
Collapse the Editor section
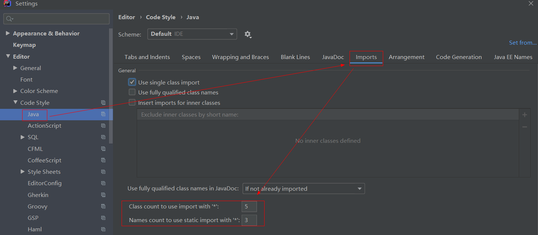(8, 56)
